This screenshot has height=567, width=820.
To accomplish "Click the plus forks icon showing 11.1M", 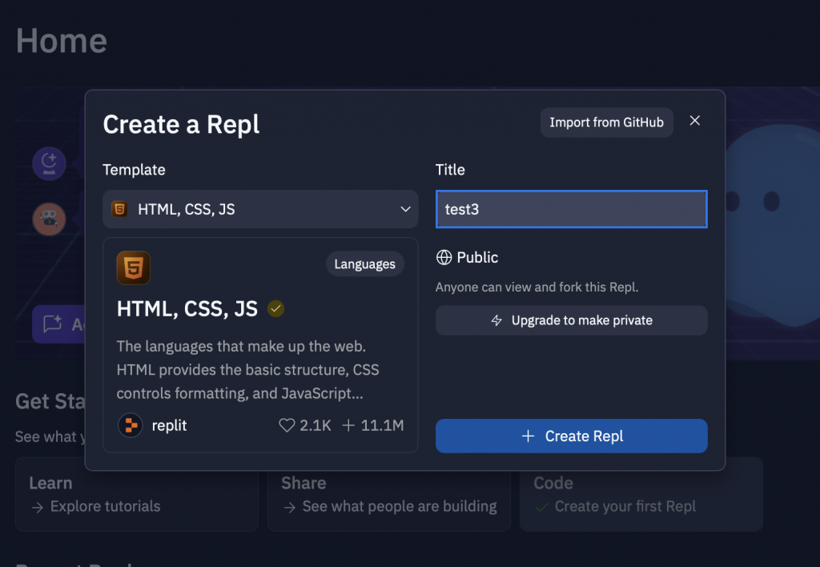I will pos(348,425).
